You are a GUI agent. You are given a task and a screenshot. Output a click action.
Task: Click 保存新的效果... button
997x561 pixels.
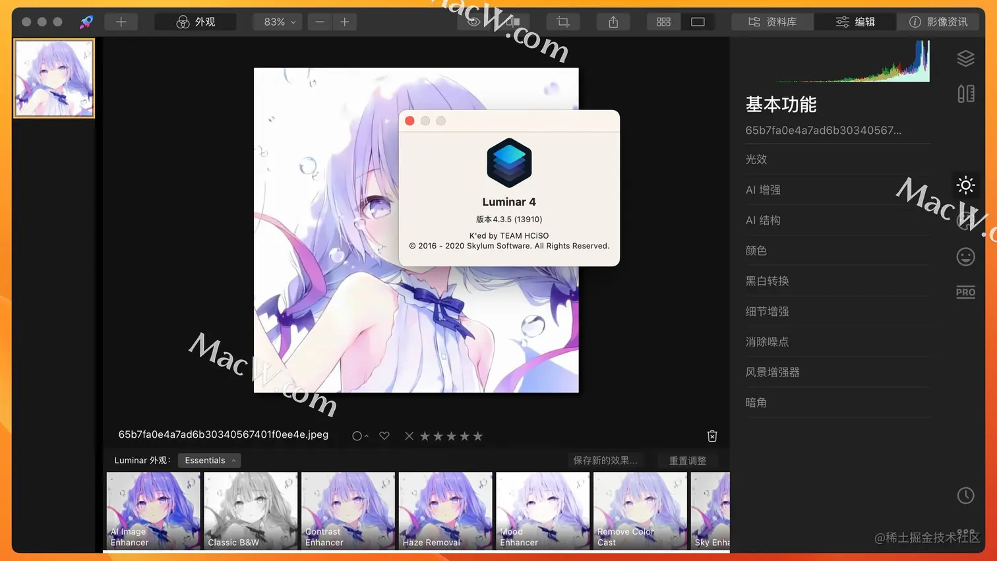[x=605, y=460]
